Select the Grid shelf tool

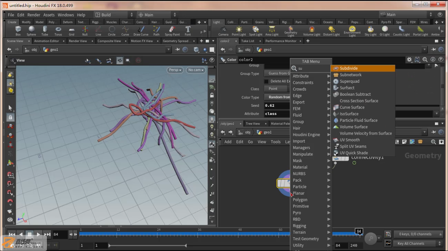71,31
